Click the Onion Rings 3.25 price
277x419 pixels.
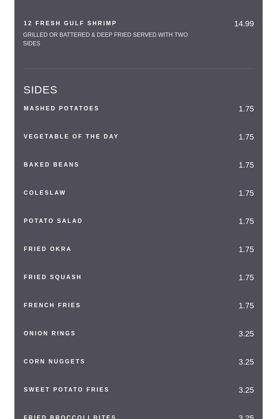tap(246, 334)
